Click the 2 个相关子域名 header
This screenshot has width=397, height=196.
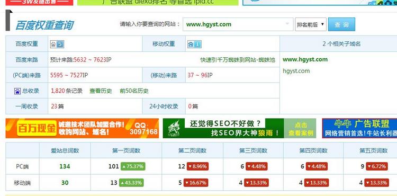coord(341,44)
